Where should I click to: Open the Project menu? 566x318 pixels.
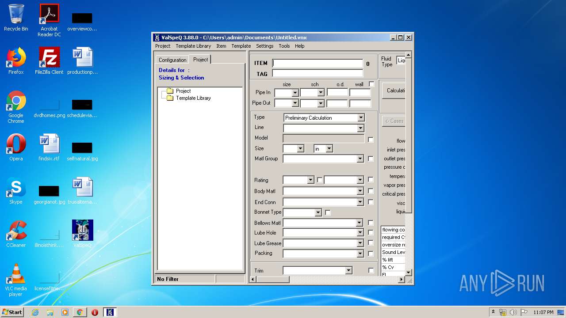163,46
